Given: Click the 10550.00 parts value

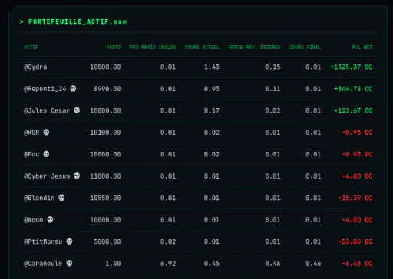Looking at the screenshot, I should click(105, 198).
